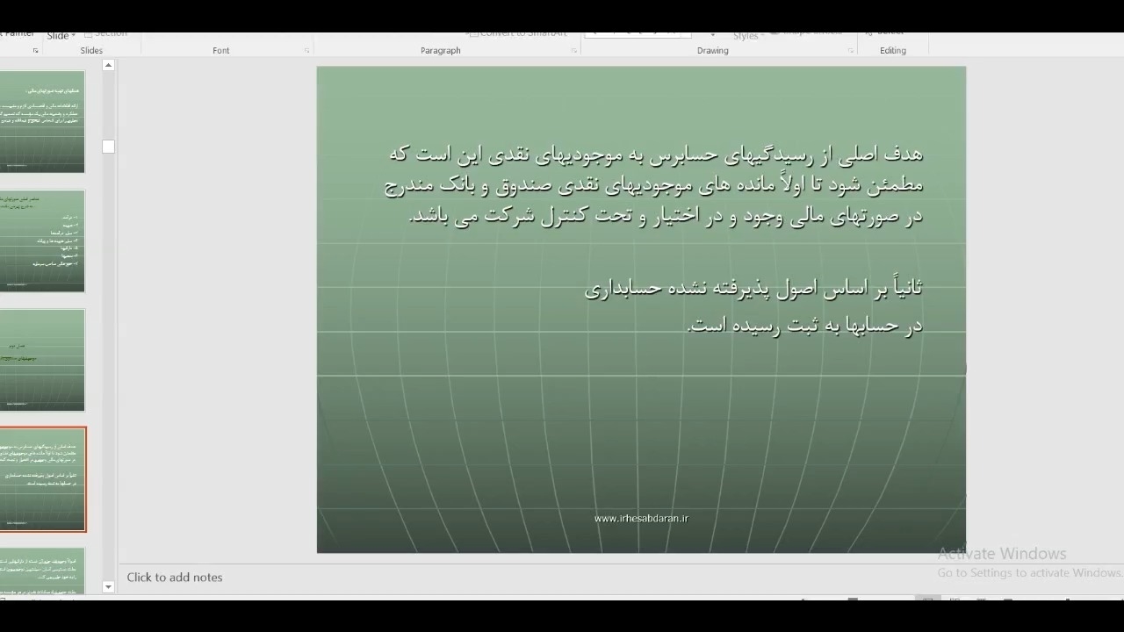Viewport: 1124px width, 632px height.
Task: Click the Select button in Editing group
Action: coord(890,33)
